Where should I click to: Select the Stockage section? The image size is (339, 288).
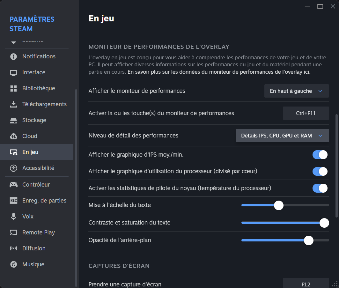click(37, 121)
